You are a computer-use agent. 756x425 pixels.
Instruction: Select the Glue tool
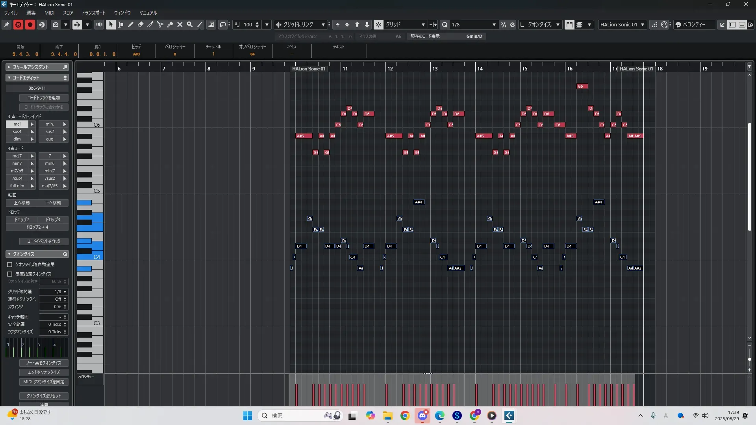(170, 24)
